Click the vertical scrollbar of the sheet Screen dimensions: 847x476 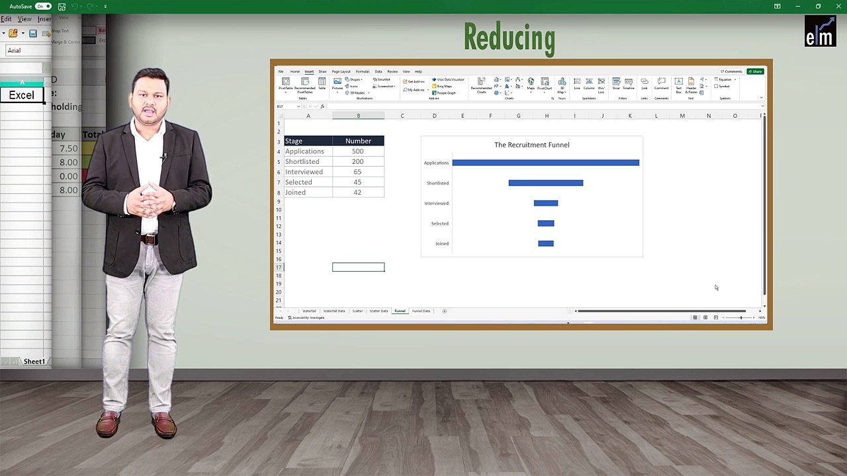[x=764, y=205]
